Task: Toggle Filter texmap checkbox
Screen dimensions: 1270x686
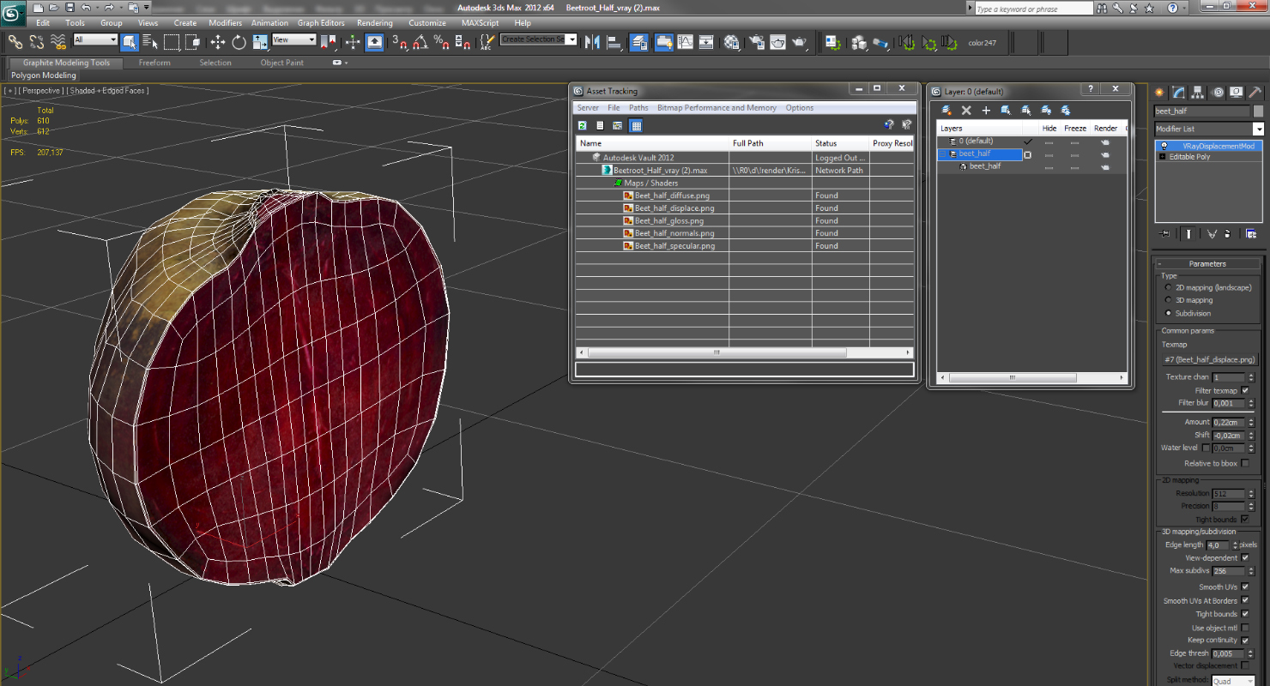Action: point(1245,391)
